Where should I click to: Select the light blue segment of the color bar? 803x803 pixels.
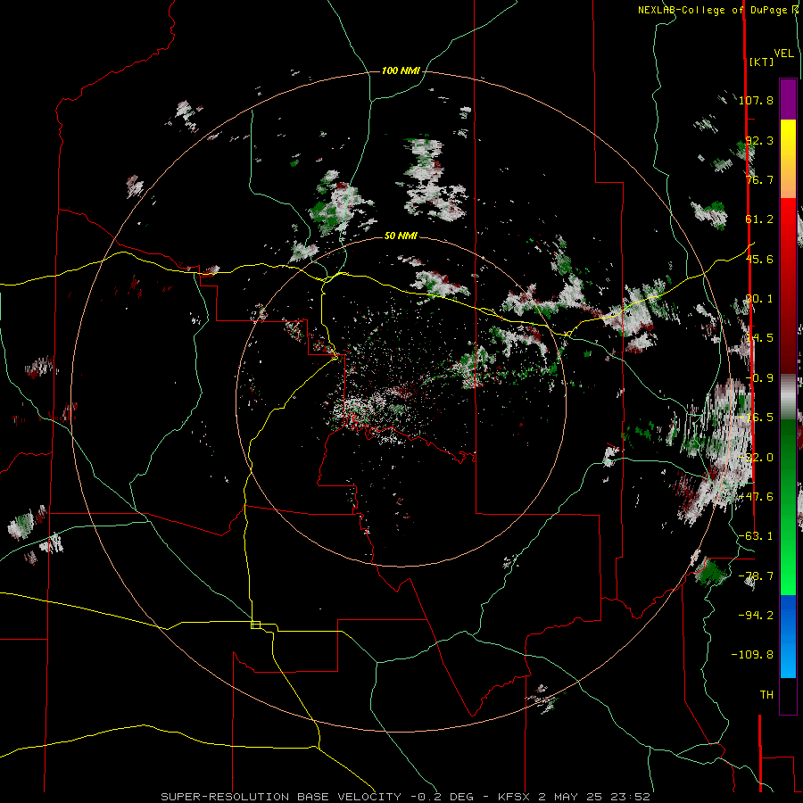click(788, 660)
